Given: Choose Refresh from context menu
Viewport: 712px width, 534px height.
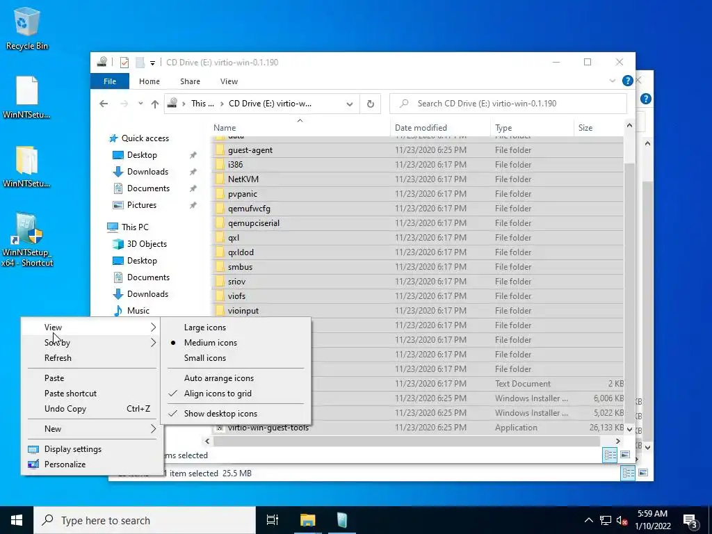Looking at the screenshot, I should pos(92,358).
